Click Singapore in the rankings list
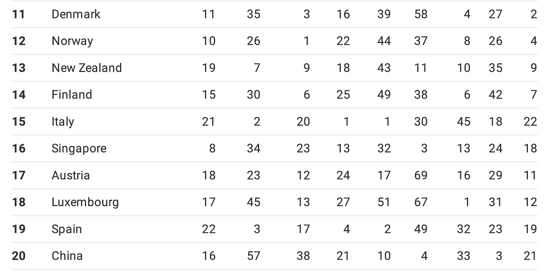This screenshot has height=272, width=558. [x=79, y=149]
